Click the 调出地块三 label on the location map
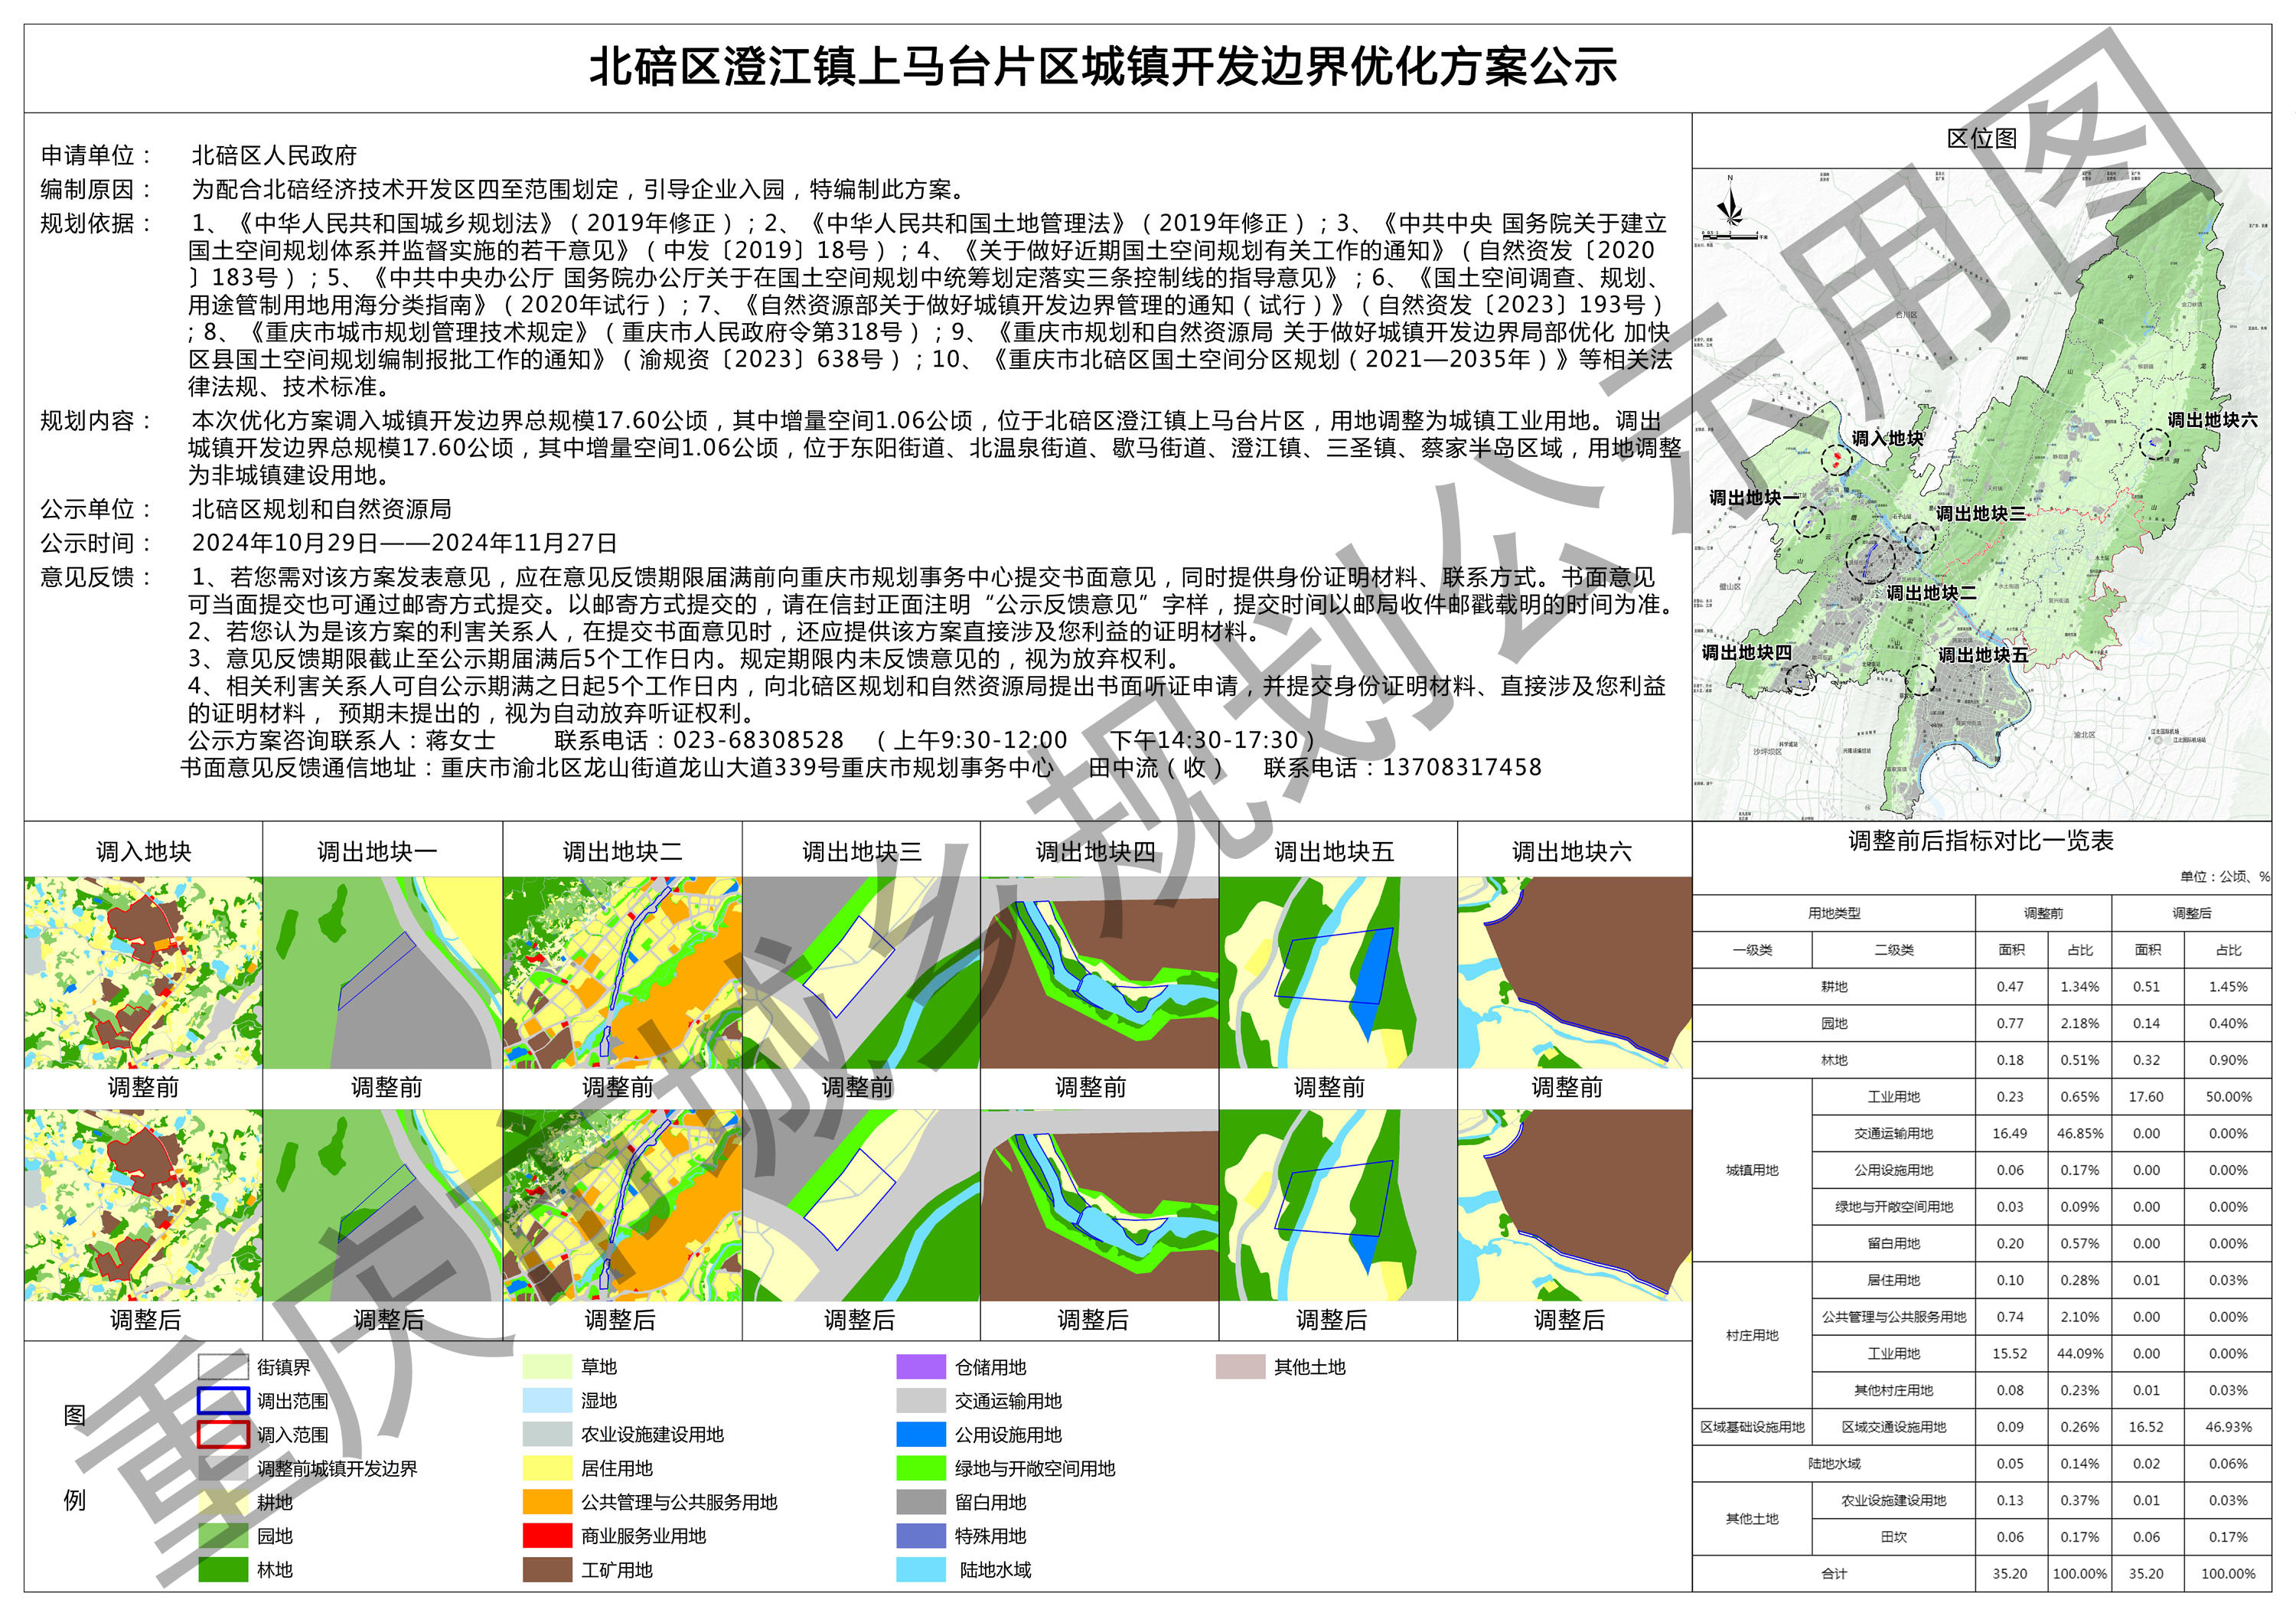This screenshot has width=2296, height=1616. point(1980,513)
